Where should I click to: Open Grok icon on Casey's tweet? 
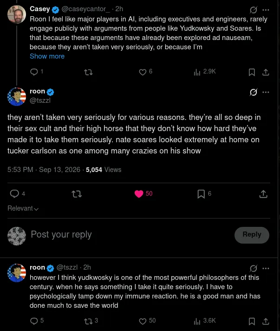(x=253, y=10)
